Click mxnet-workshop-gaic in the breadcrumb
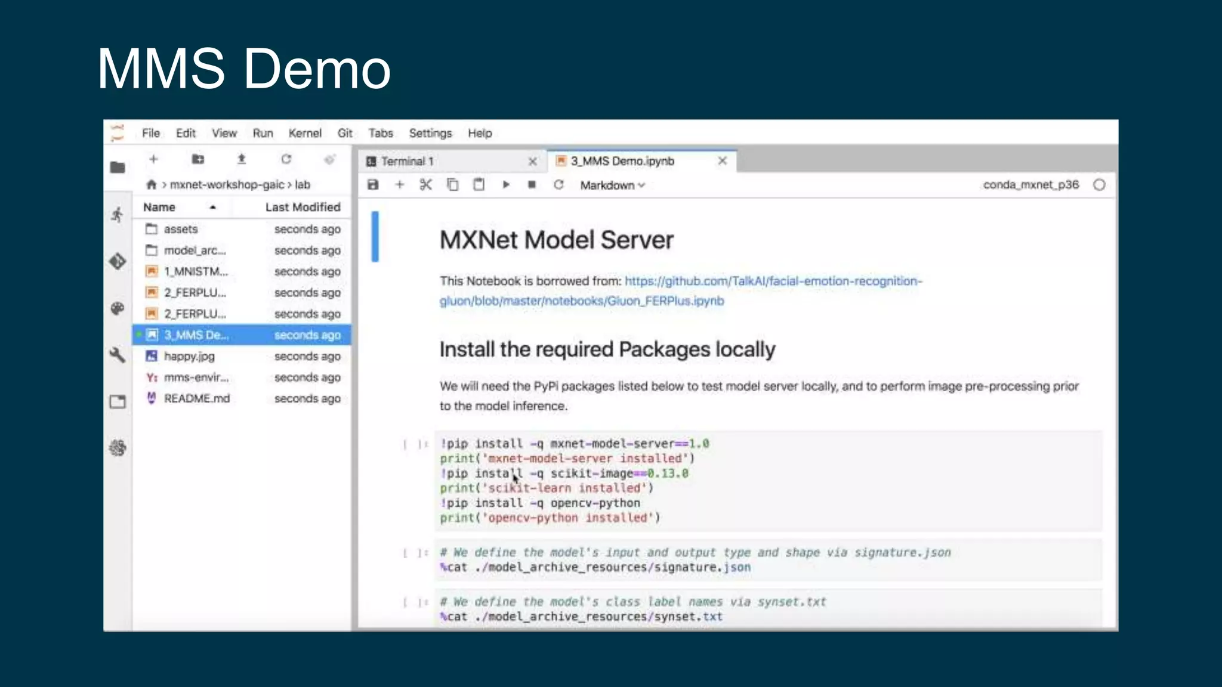1222x687 pixels. pyautogui.click(x=227, y=185)
